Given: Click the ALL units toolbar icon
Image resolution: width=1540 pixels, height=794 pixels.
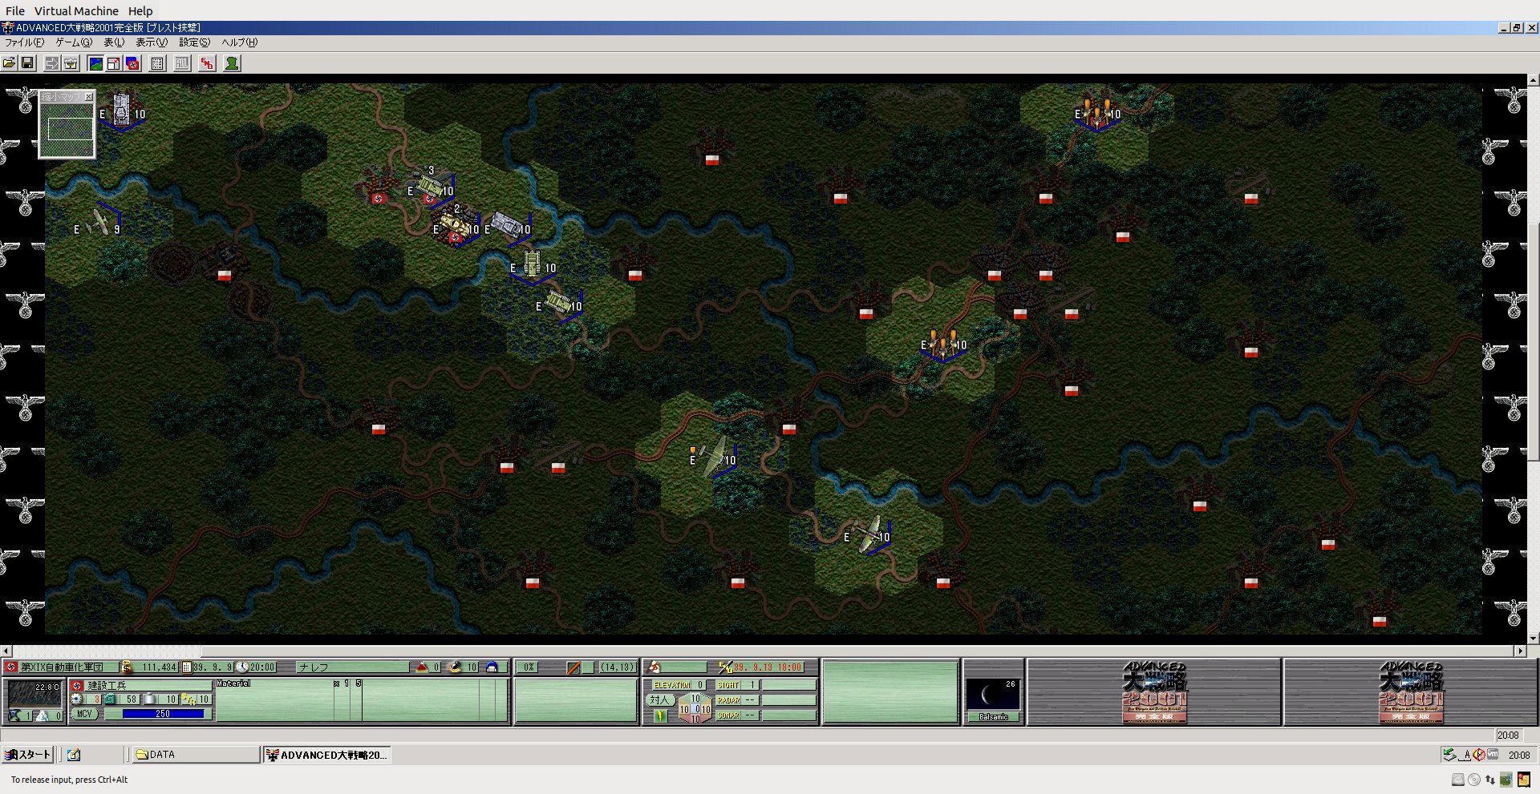Looking at the screenshot, I should [183, 63].
